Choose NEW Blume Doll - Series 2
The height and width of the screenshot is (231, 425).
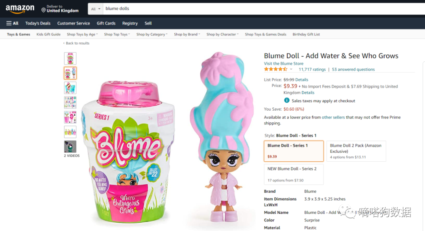click(x=294, y=174)
